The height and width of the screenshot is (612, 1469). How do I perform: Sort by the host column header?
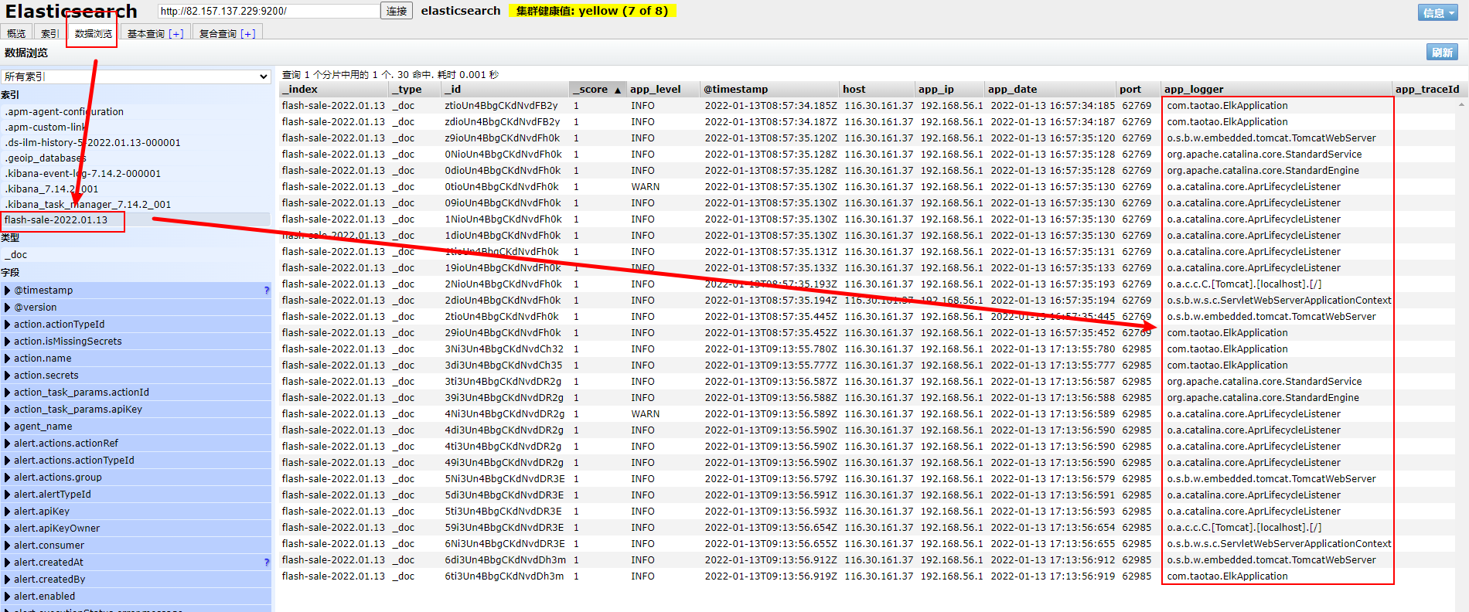point(877,90)
